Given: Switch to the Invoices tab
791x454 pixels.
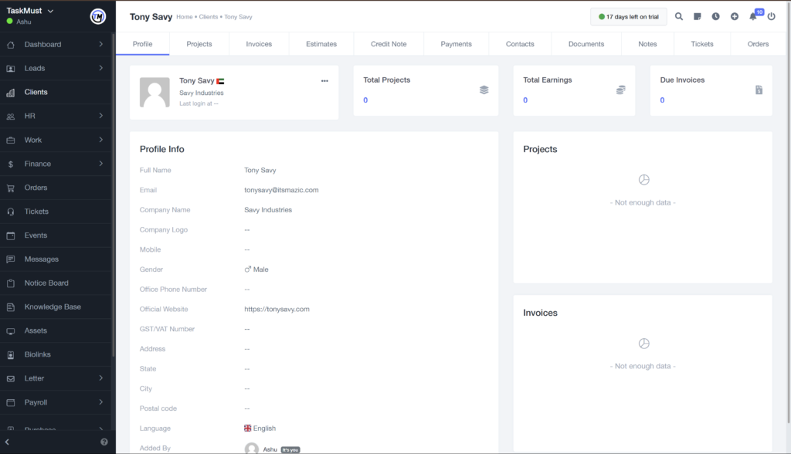Looking at the screenshot, I should click(259, 44).
